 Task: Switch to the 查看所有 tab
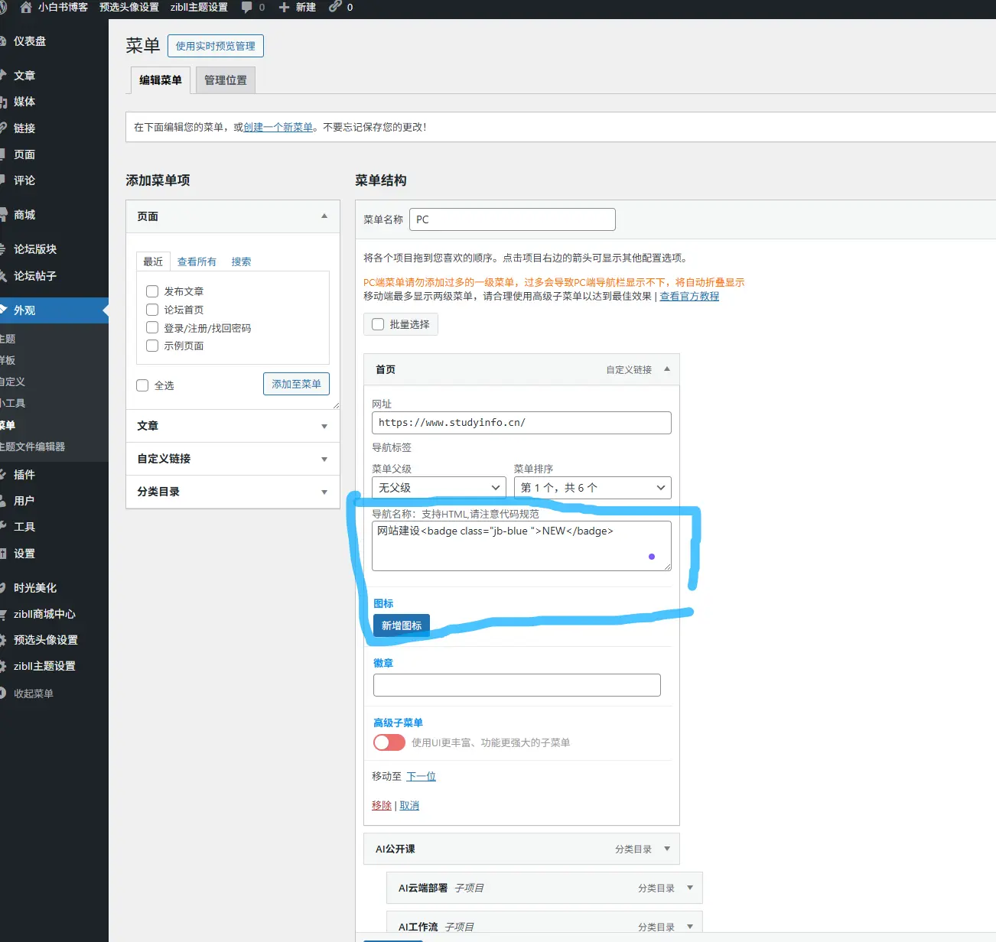point(197,261)
